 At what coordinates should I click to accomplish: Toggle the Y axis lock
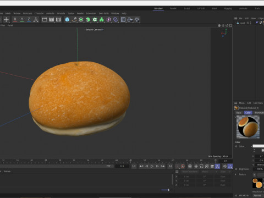click(22, 19)
